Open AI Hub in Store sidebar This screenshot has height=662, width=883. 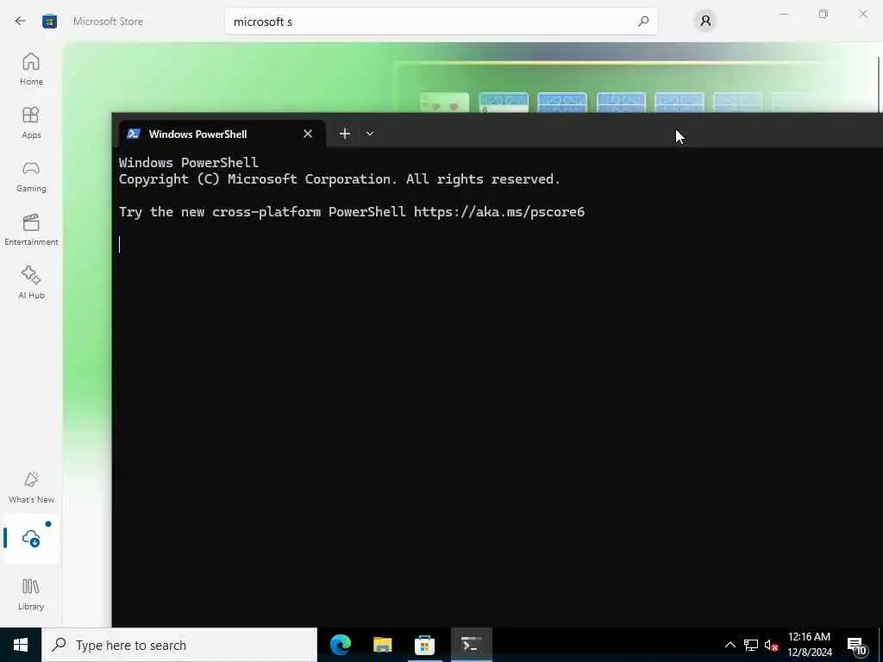tap(31, 283)
